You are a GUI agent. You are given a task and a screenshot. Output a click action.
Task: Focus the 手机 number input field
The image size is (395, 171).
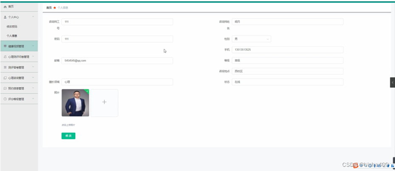pos(288,50)
